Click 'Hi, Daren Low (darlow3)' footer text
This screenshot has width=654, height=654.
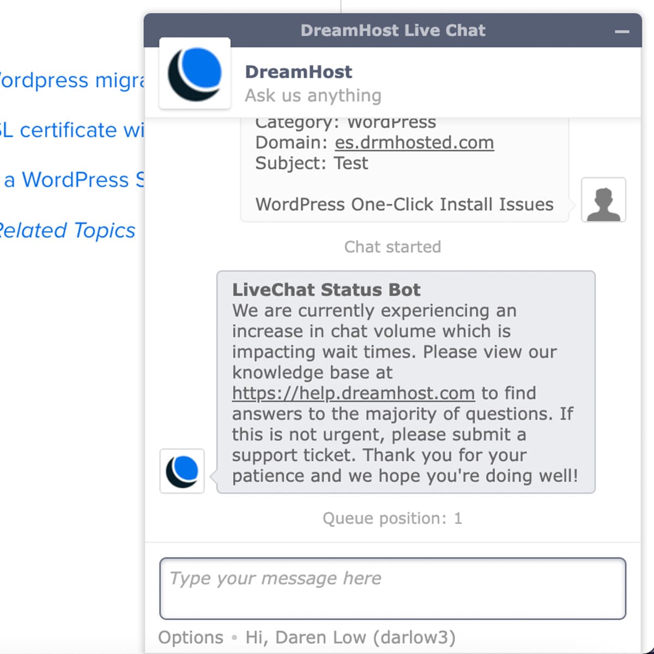point(350,637)
